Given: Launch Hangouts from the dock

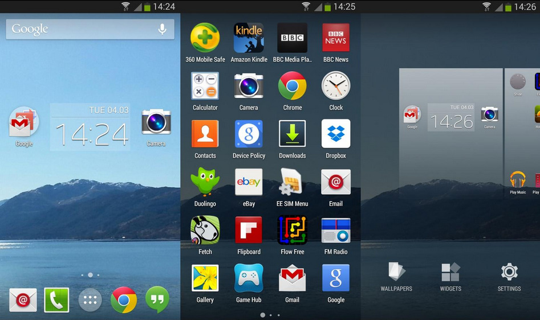Looking at the screenshot, I should (x=157, y=300).
